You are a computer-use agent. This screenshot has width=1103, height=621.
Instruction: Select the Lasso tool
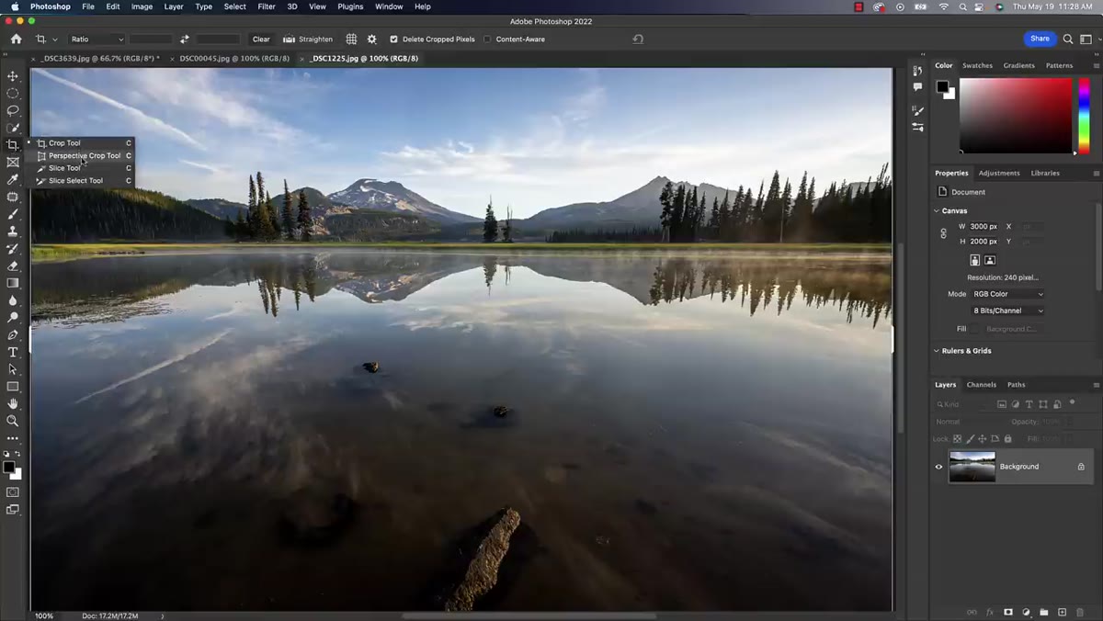[x=13, y=110]
